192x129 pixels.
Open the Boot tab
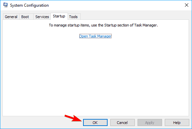point(25,17)
